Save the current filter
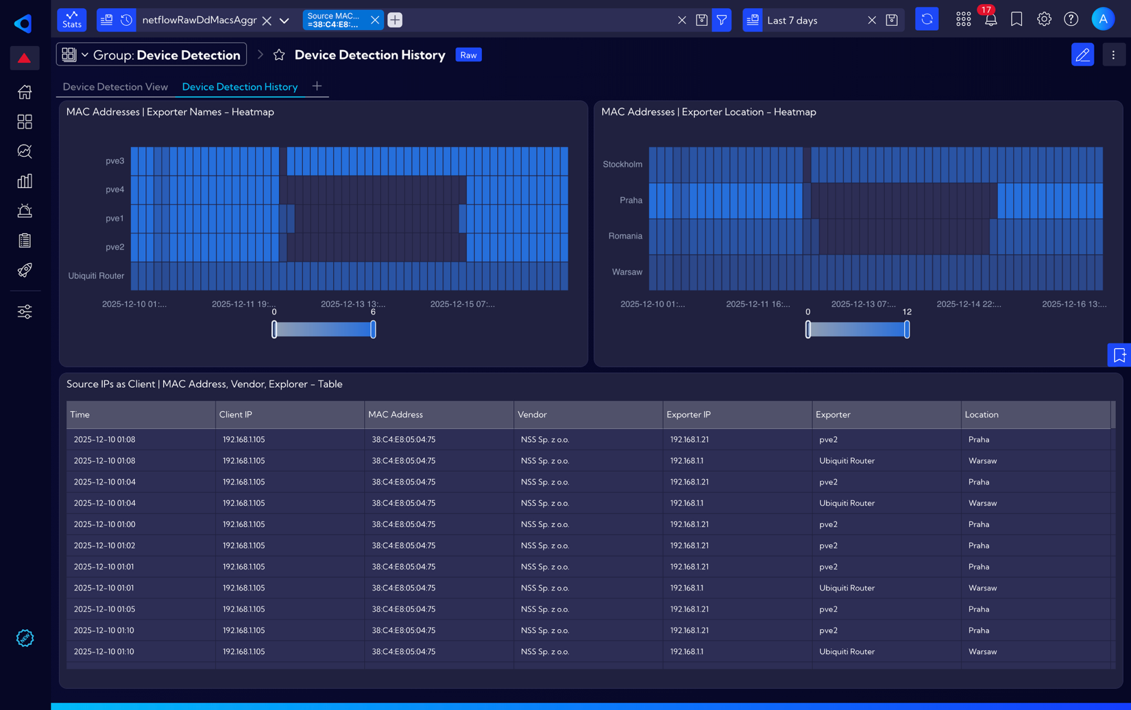This screenshot has width=1131, height=710. pyautogui.click(x=701, y=20)
